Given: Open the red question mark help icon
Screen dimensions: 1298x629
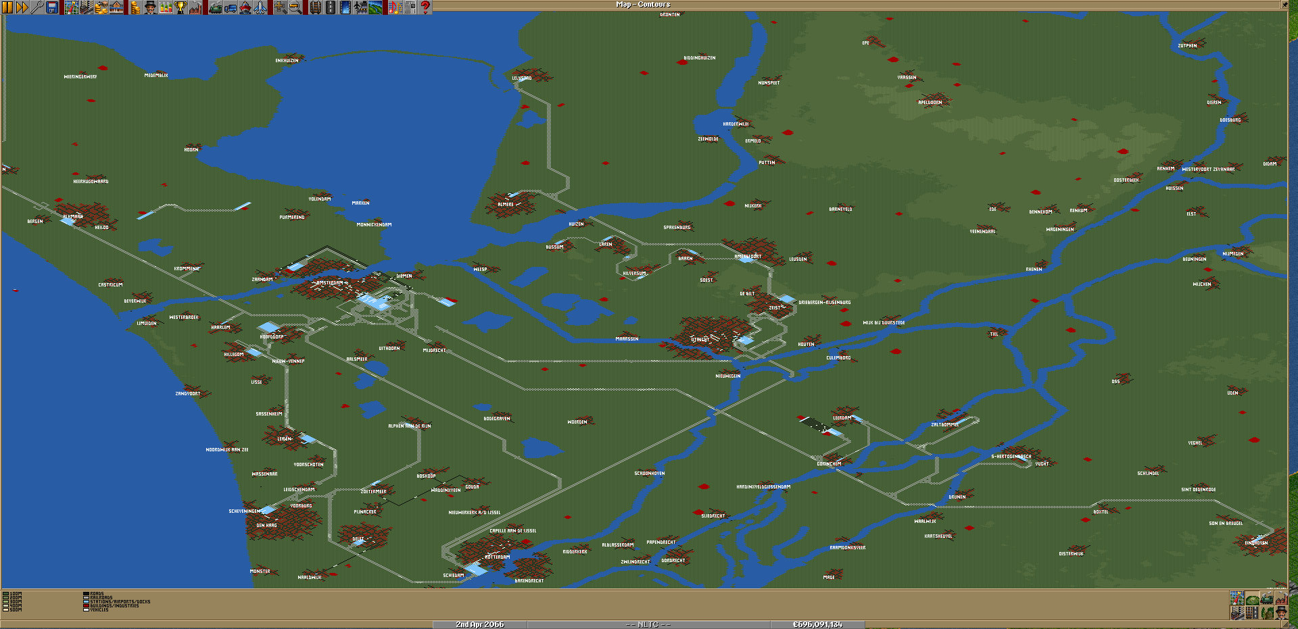Looking at the screenshot, I should 425,7.
